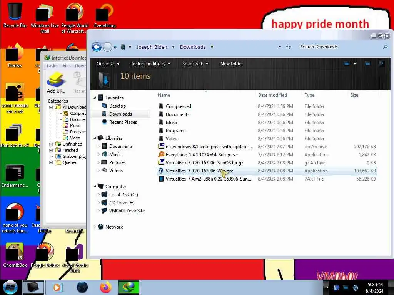Open the recent locations dropdown beside Forward
Viewport: 394px width, 295px height.
[115, 47]
